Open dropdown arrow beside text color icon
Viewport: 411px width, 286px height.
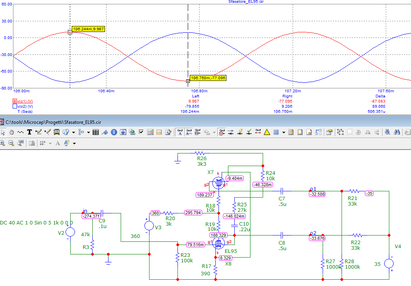(74, 143)
